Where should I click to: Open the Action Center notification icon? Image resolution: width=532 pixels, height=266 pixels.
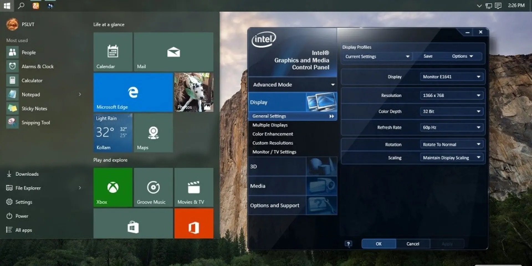(x=498, y=6)
